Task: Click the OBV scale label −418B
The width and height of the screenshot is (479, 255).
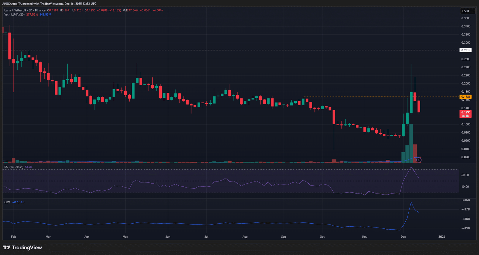Action: click(x=466, y=219)
